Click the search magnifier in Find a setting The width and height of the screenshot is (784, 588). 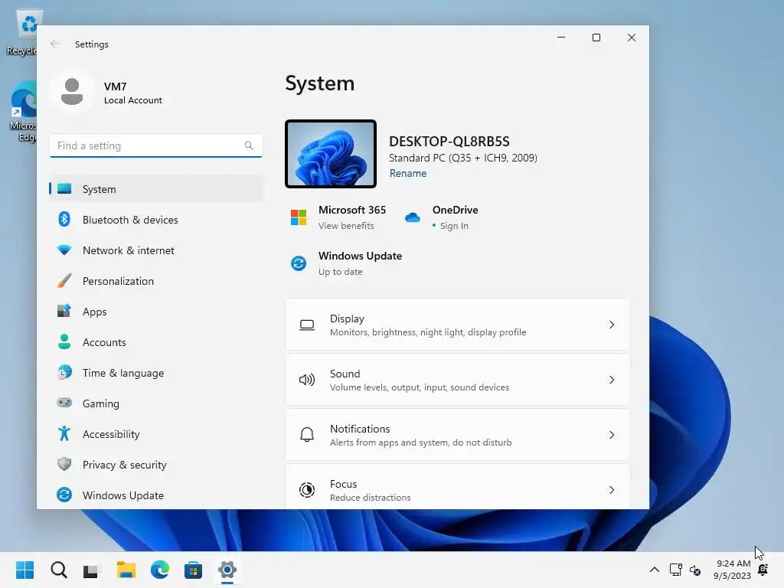click(249, 145)
